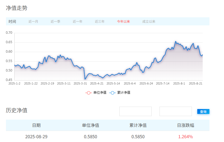Choose the 近一年 time range

(x=77, y=22)
